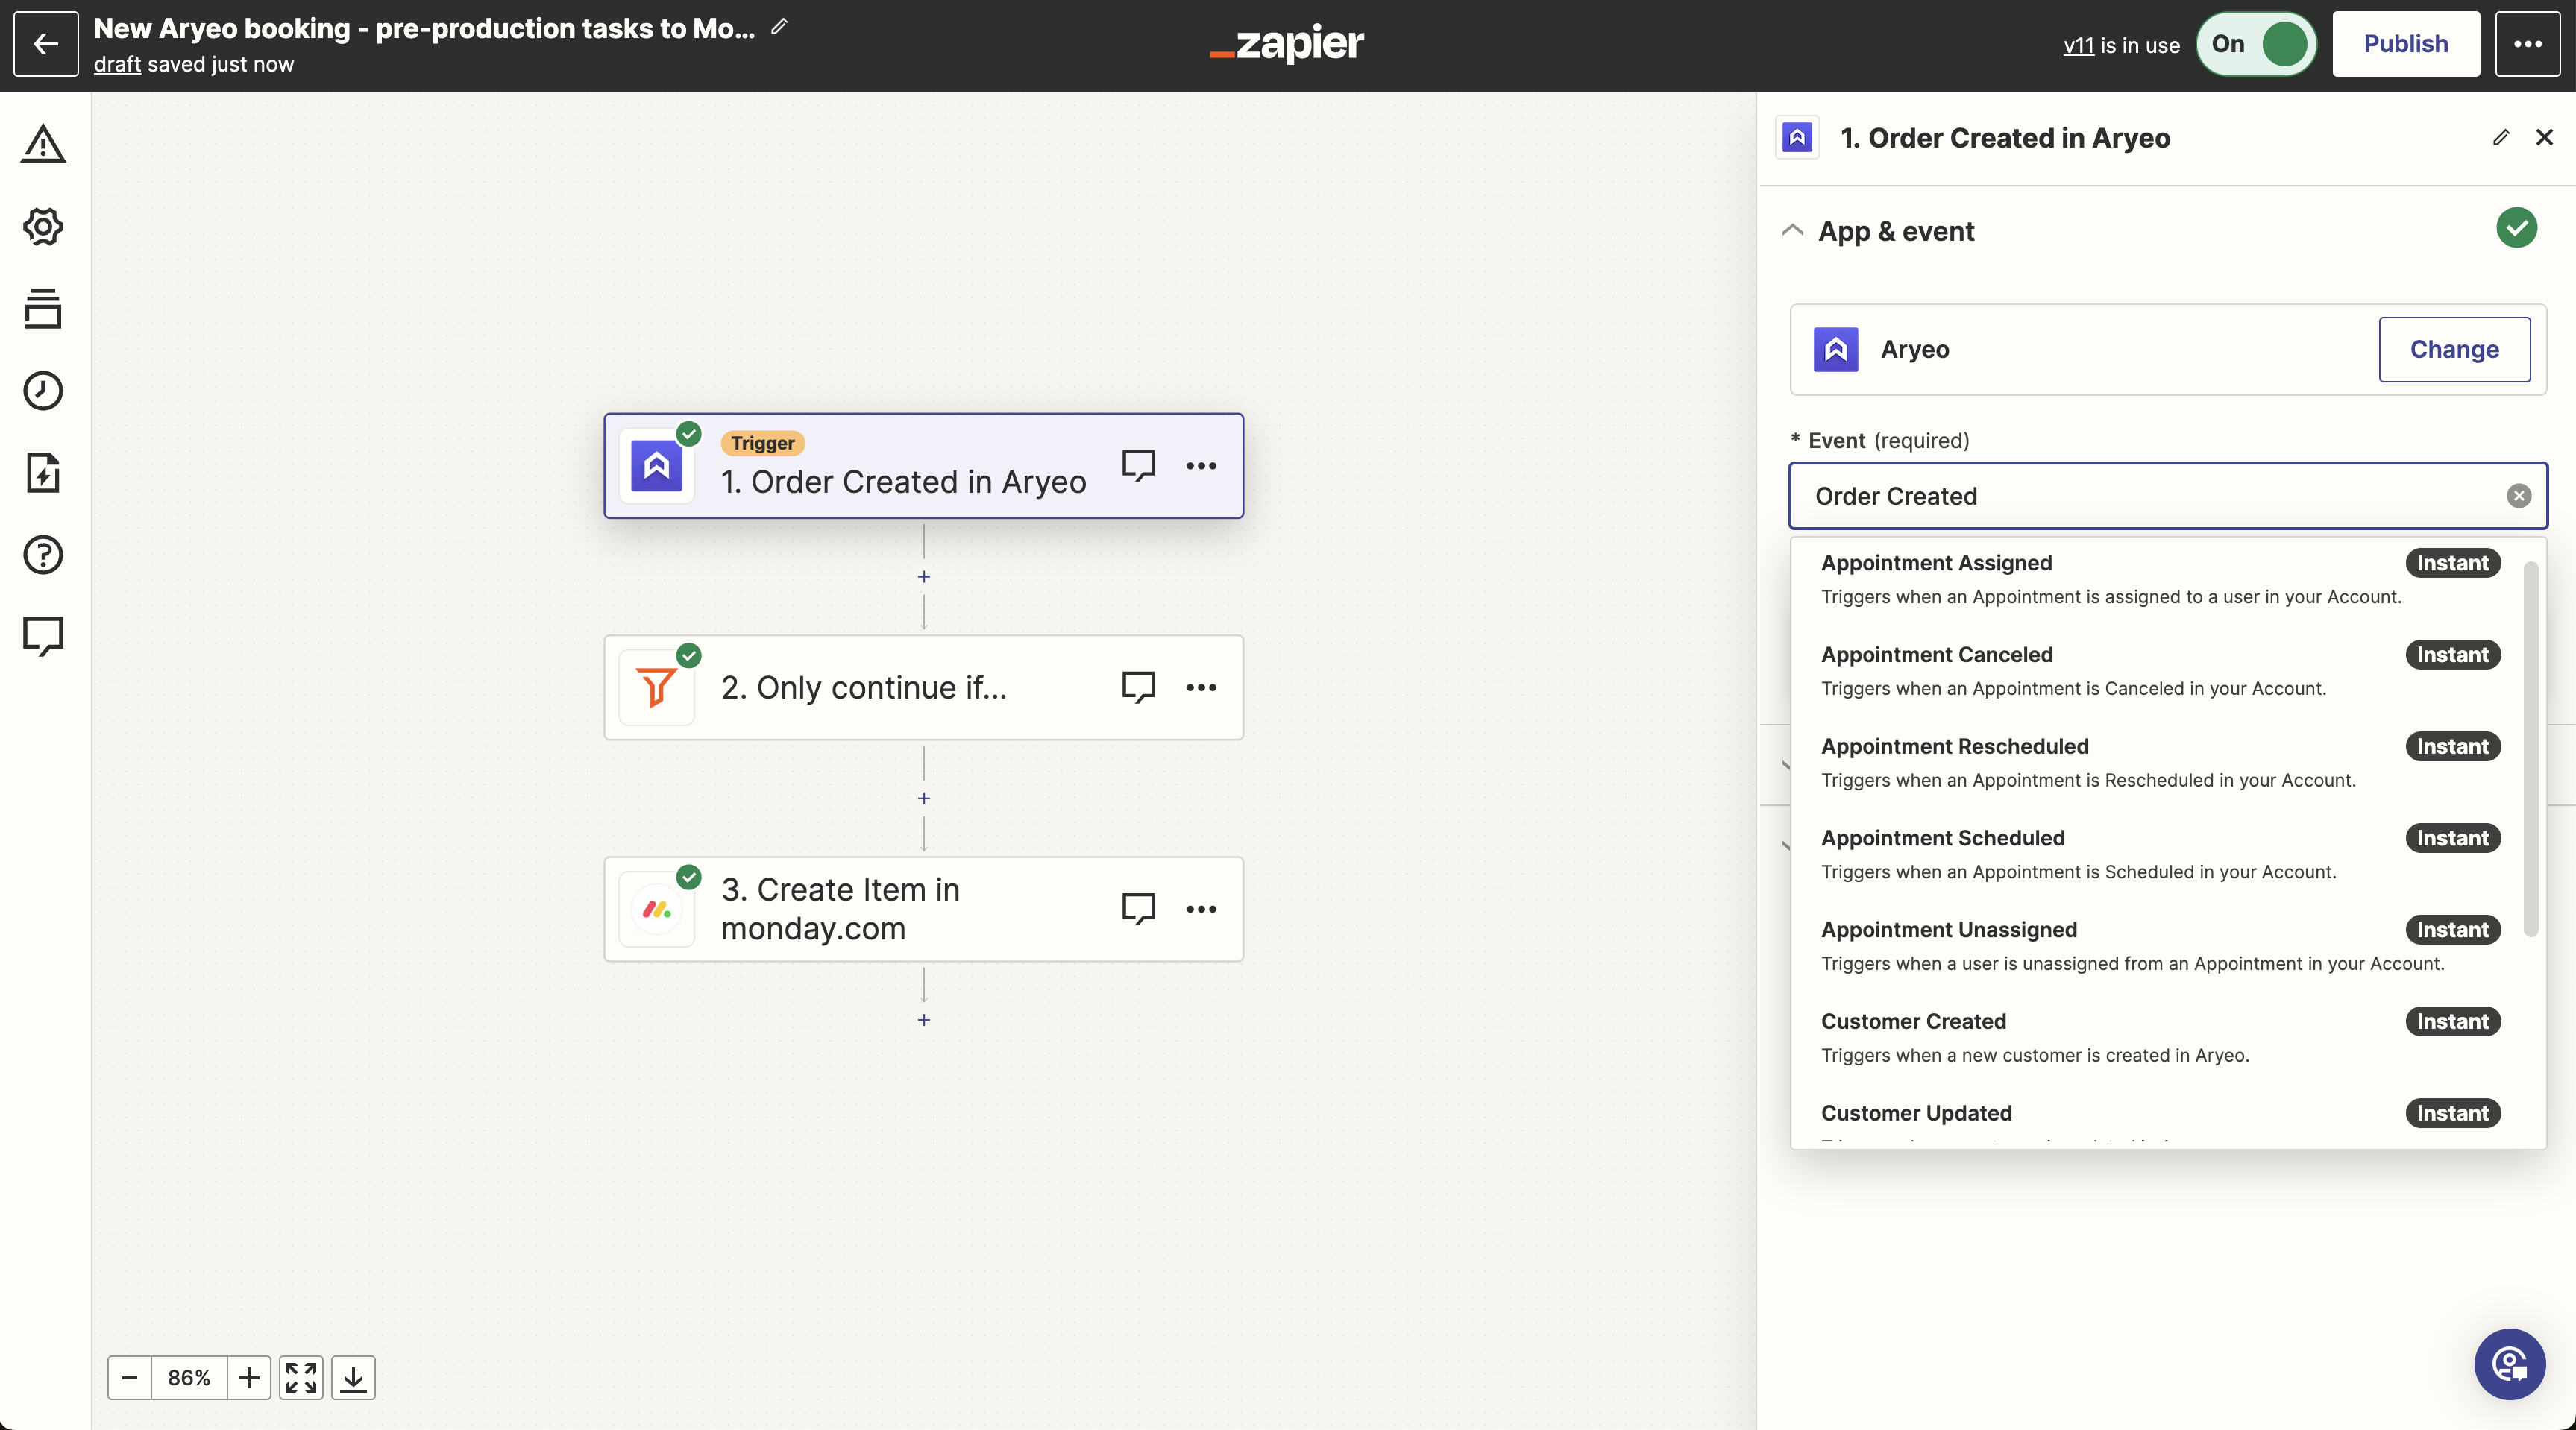Open Zap history clock icon
The width and height of the screenshot is (2576, 1430).
(43, 390)
